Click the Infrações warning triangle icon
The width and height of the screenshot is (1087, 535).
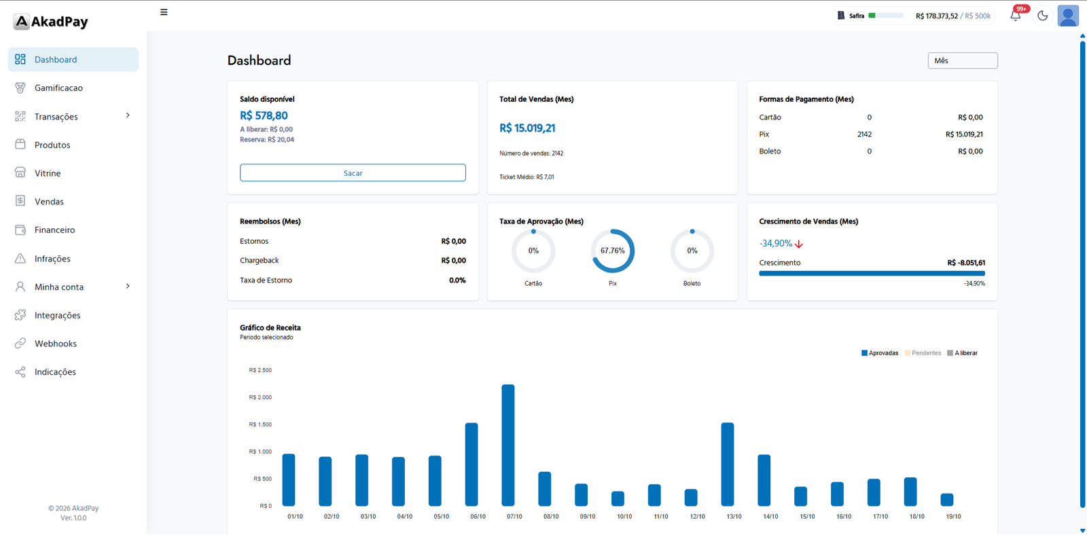(20, 259)
